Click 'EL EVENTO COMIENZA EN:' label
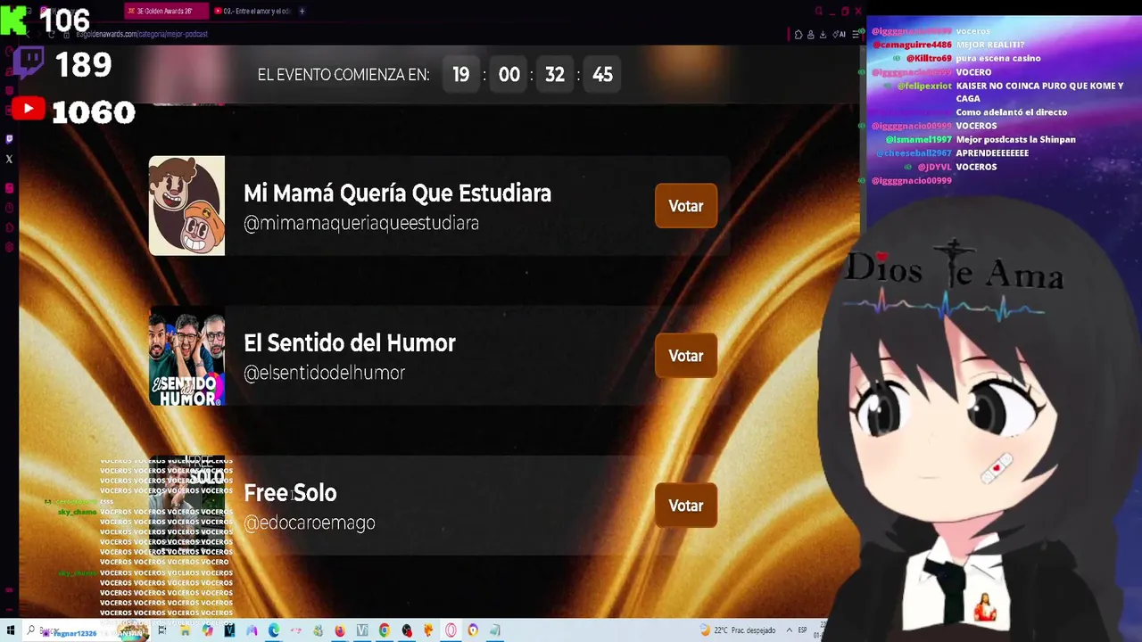 [x=343, y=75]
